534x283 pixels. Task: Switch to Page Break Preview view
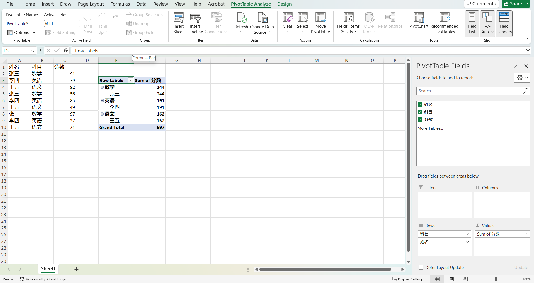tap(465, 279)
